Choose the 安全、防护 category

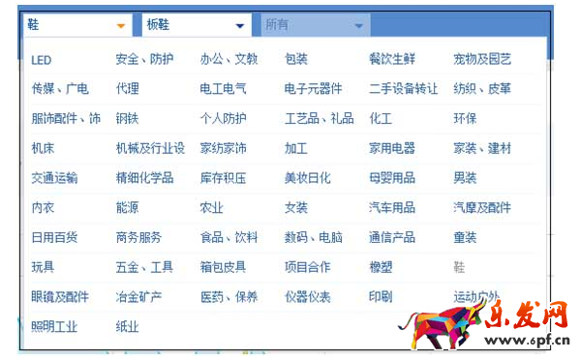coord(144,59)
